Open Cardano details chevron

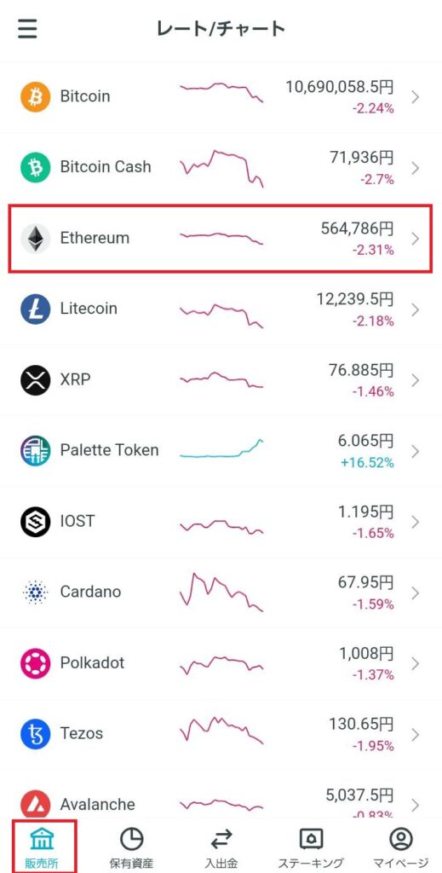(x=416, y=593)
